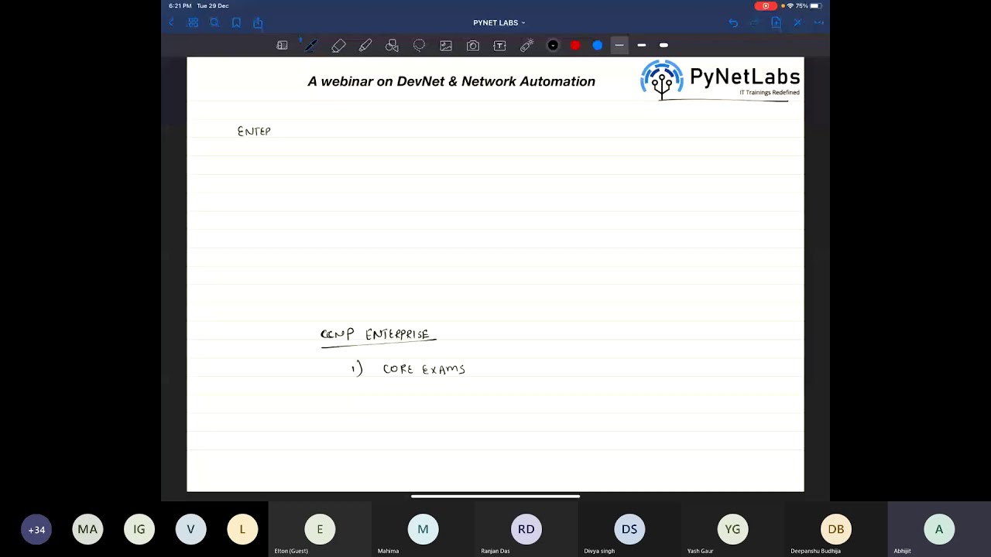
Task: Select the Text box tool
Action: point(500,46)
